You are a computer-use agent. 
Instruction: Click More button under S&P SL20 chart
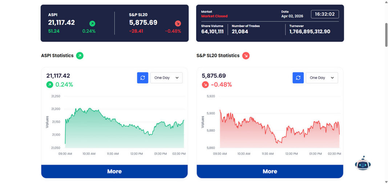tap(270, 171)
